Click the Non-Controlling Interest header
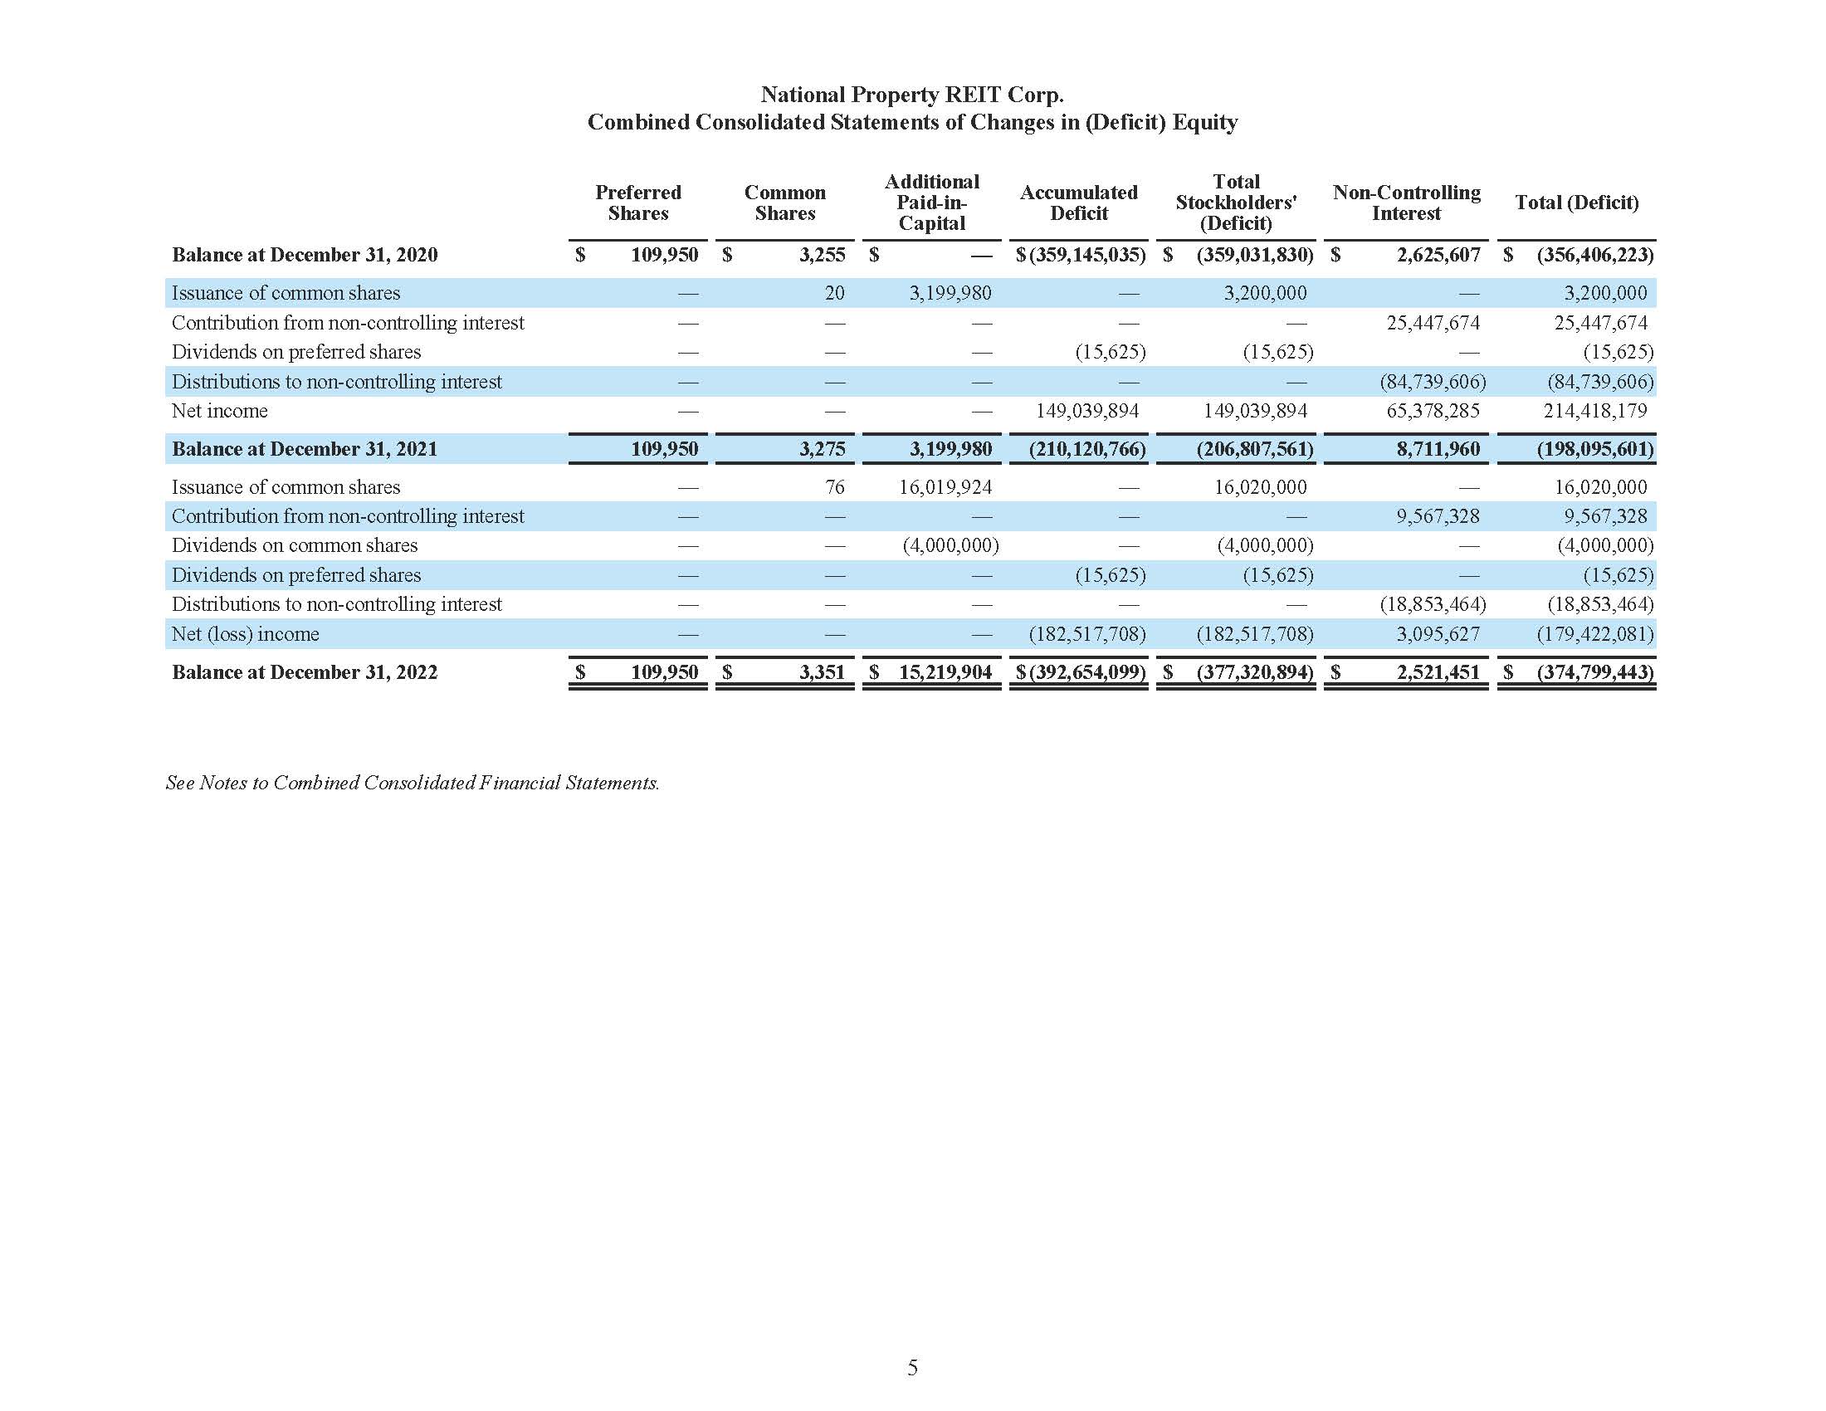The height and width of the screenshot is (1411, 1826). point(1407,203)
